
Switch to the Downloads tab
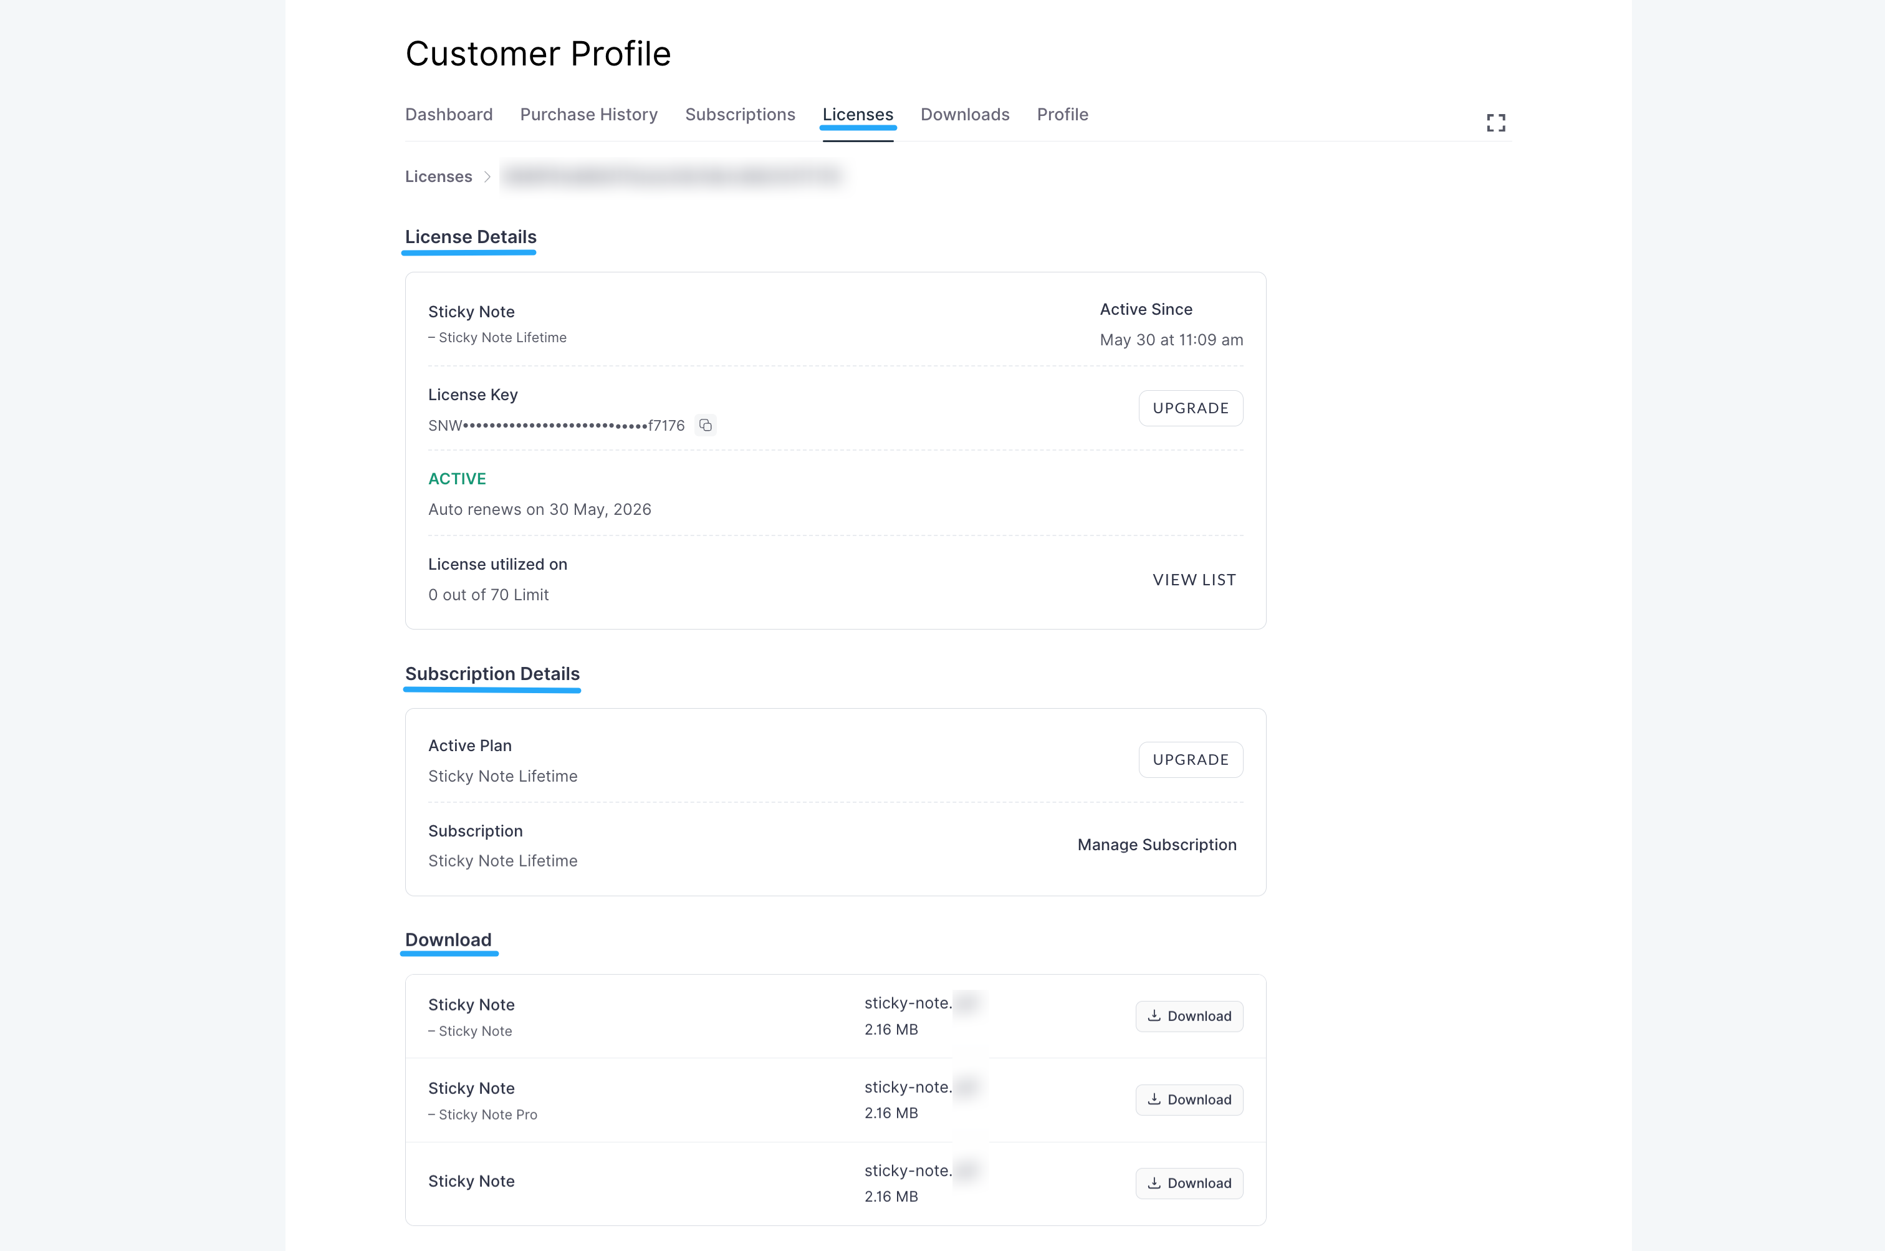pyautogui.click(x=965, y=115)
